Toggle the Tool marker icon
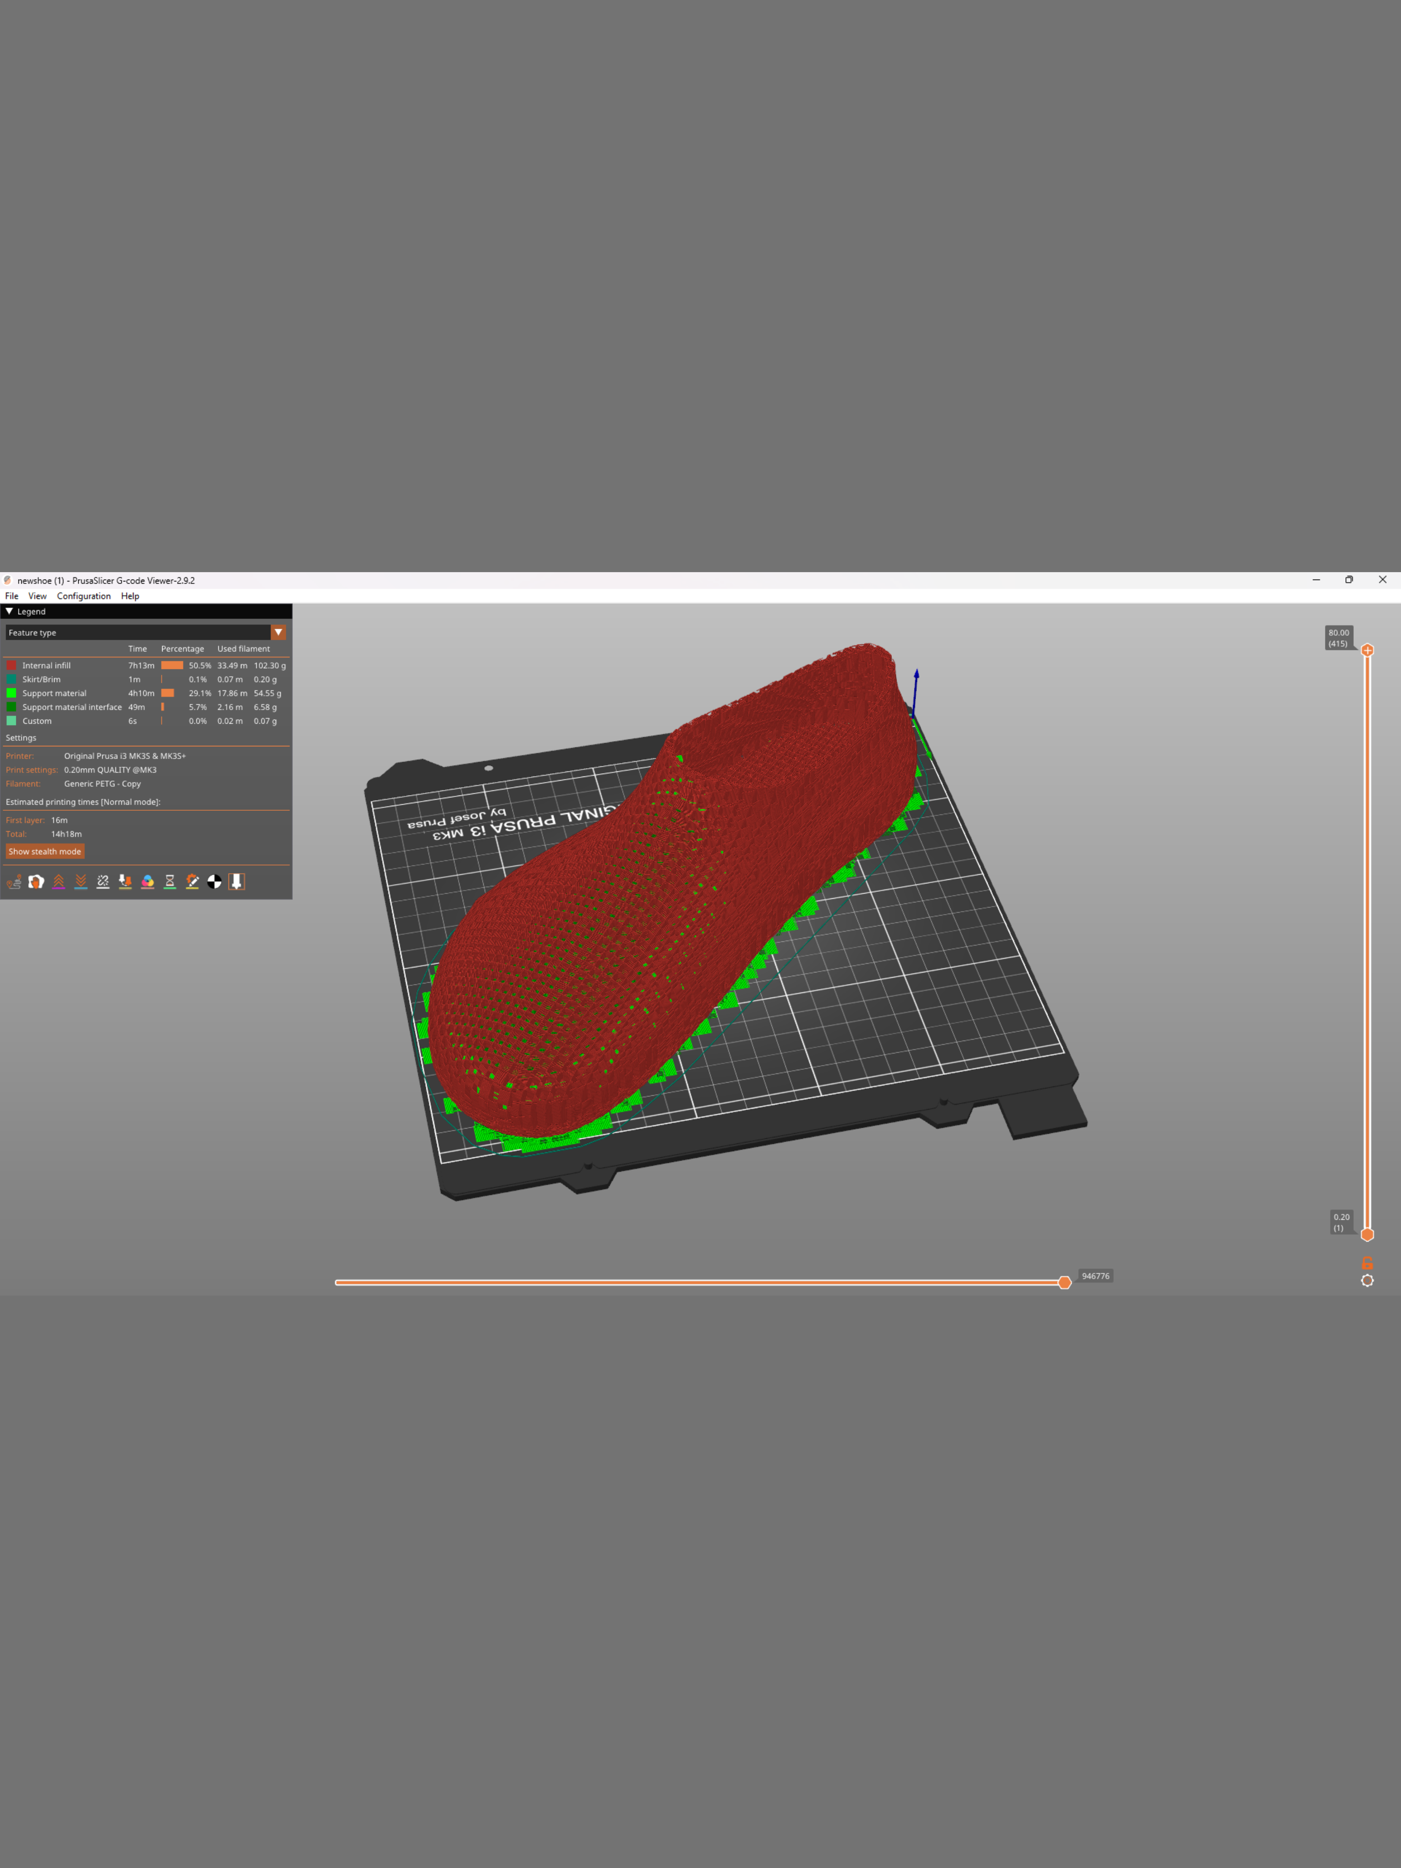 [236, 882]
